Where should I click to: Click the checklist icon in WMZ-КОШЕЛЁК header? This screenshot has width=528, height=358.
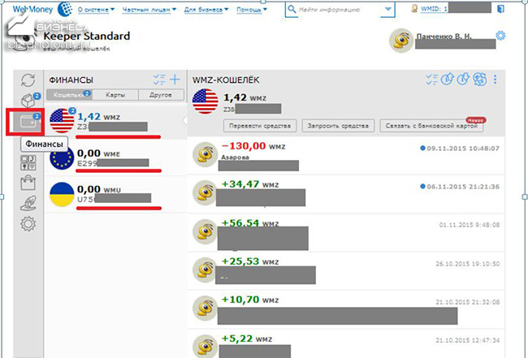click(x=432, y=80)
